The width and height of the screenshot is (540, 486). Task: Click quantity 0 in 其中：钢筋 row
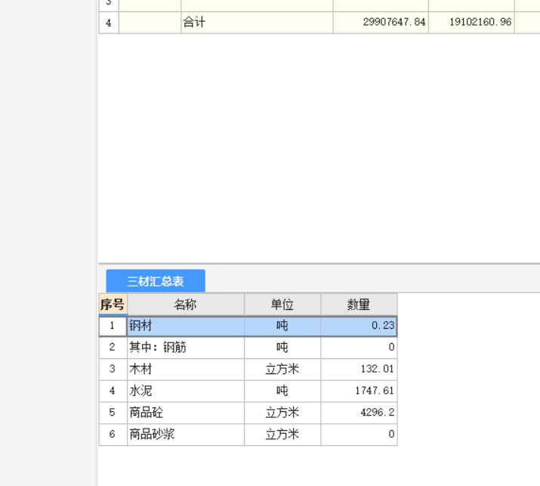point(359,348)
